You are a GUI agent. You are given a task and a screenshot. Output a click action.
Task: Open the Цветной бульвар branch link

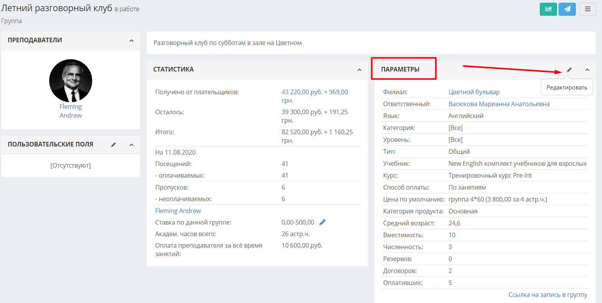(x=474, y=92)
